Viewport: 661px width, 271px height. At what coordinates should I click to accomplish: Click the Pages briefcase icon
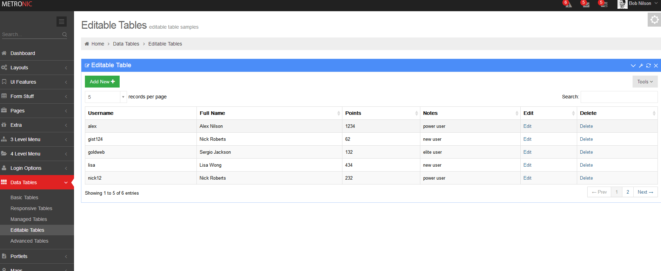(x=4, y=111)
